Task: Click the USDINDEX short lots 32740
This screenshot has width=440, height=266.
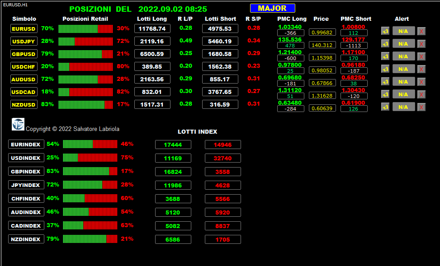Action: tap(223, 158)
